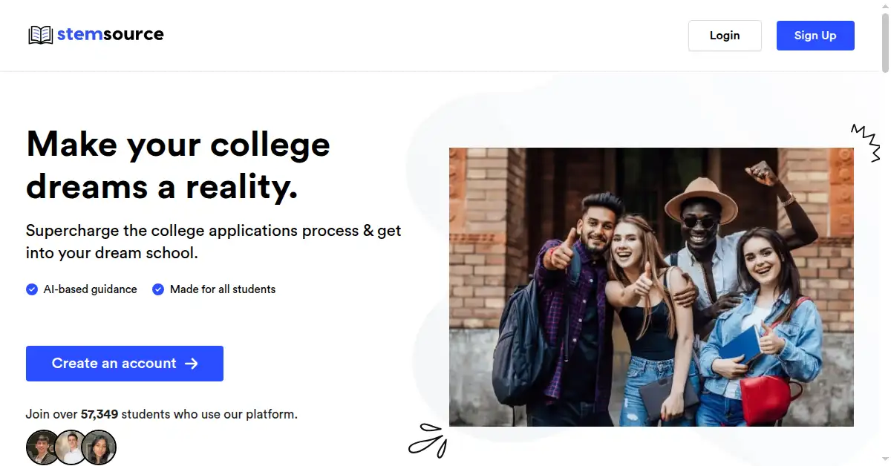Screen dimensions: 891x466
Task: Click the leaf doodle at photo's bottom-left corner
Action: click(x=428, y=439)
